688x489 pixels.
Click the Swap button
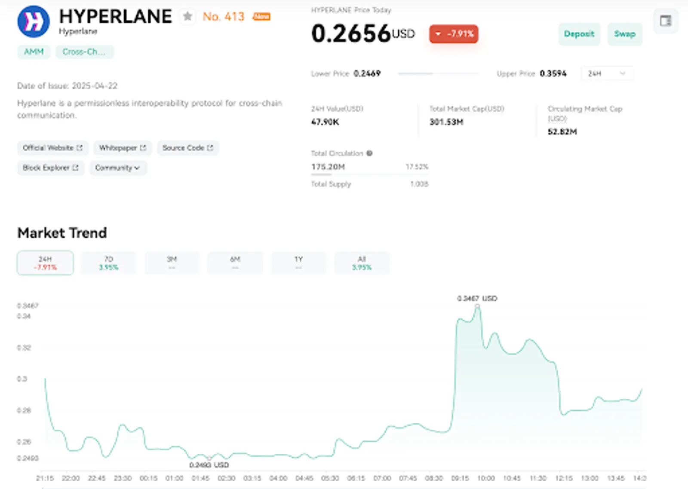[x=625, y=34]
